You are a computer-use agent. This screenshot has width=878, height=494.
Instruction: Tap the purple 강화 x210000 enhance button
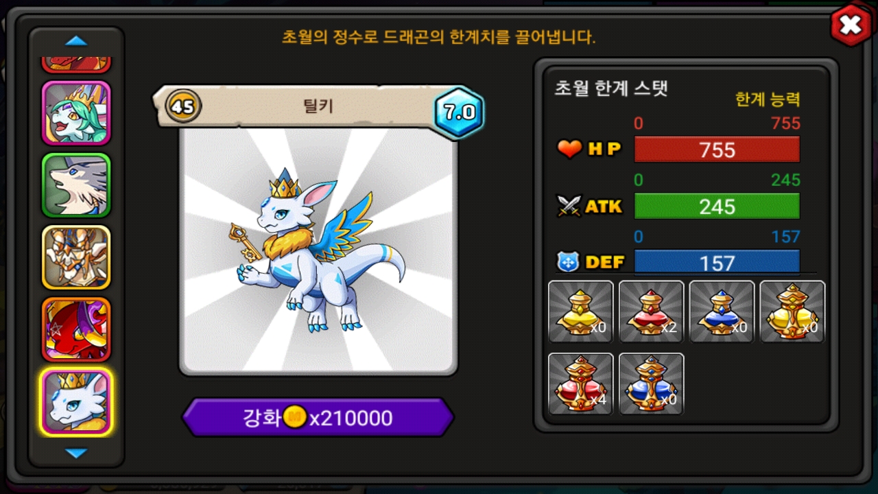click(x=318, y=417)
